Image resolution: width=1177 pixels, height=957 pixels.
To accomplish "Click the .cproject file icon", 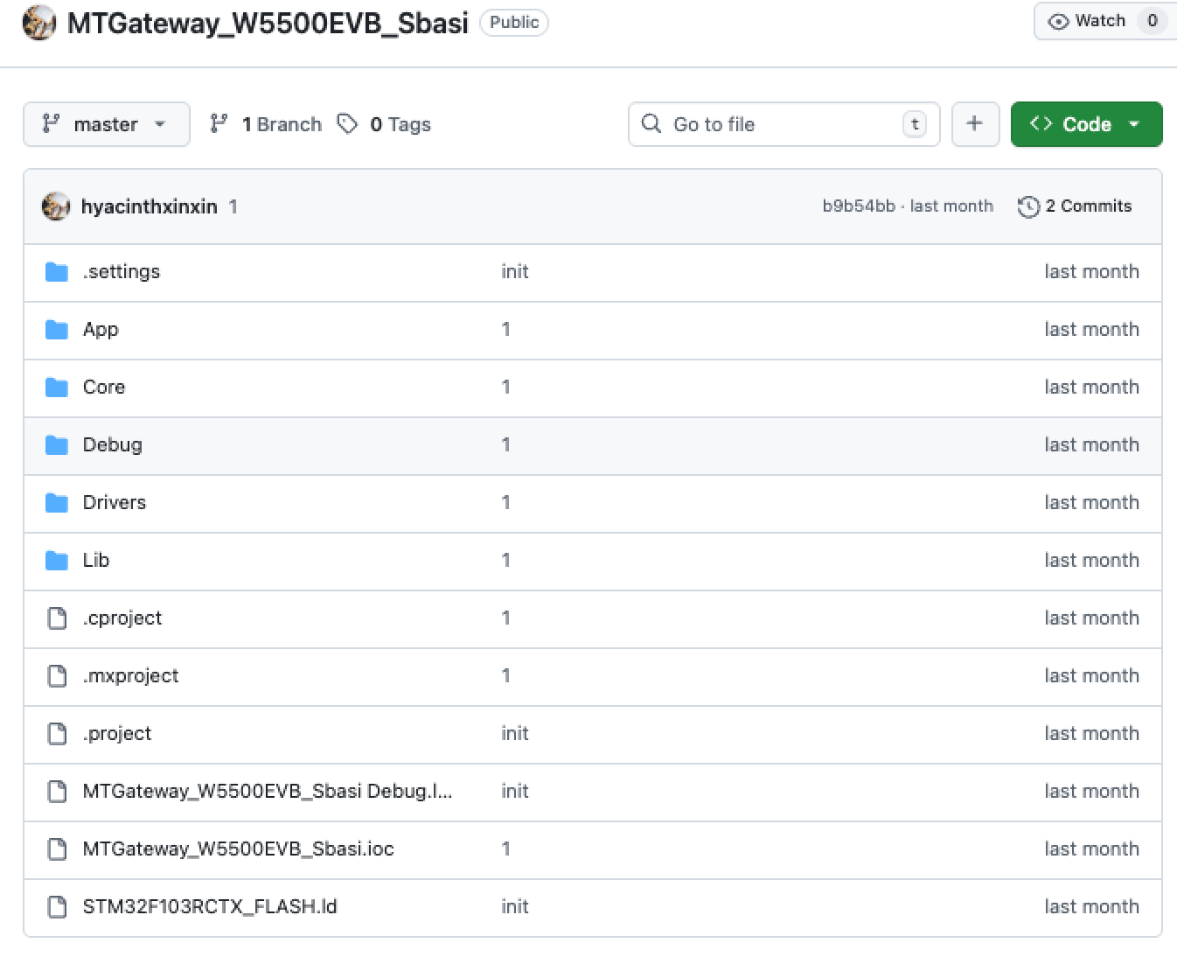I will pyautogui.click(x=57, y=618).
